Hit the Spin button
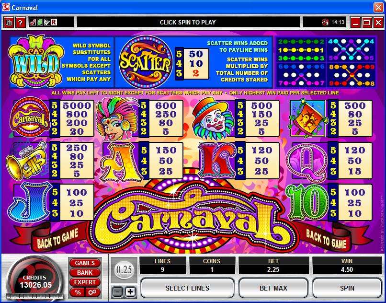The image size is (386, 303). tap(347, 288)
